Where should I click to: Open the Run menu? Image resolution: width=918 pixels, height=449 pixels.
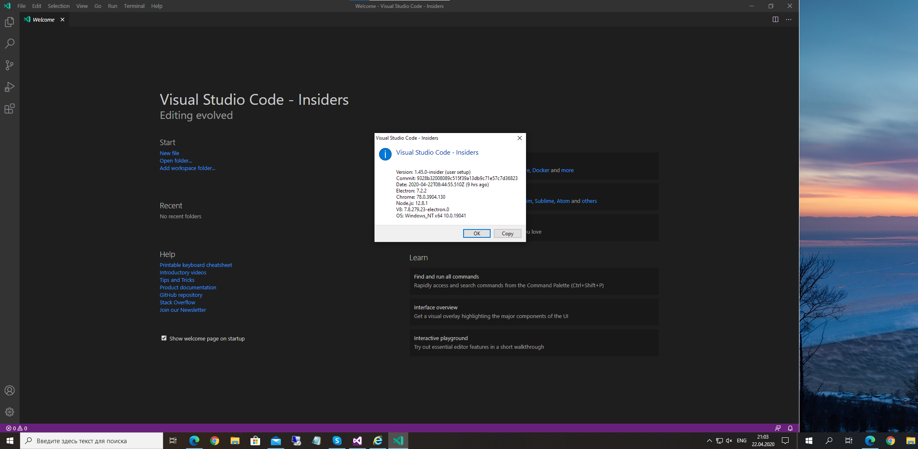[x=112, y=6]
